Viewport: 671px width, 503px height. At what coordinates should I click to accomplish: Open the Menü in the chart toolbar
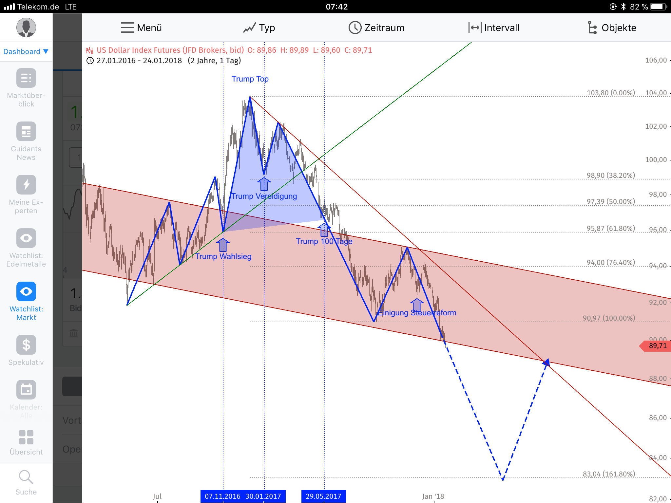pos(140,28)
